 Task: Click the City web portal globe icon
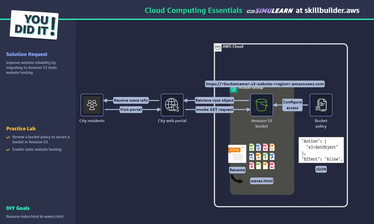click(172, 105)
